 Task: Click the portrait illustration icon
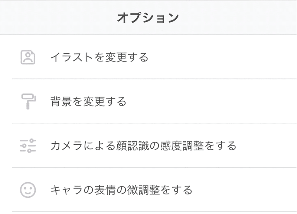(28, 57)
